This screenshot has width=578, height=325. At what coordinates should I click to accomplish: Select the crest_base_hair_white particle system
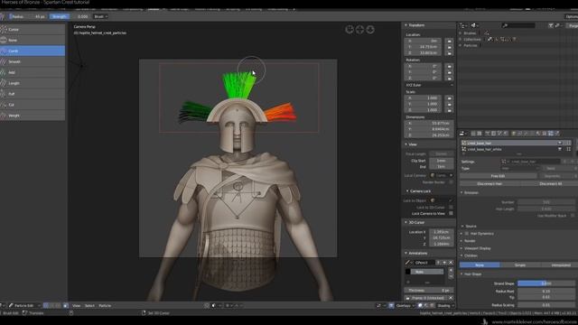point(516,149)
